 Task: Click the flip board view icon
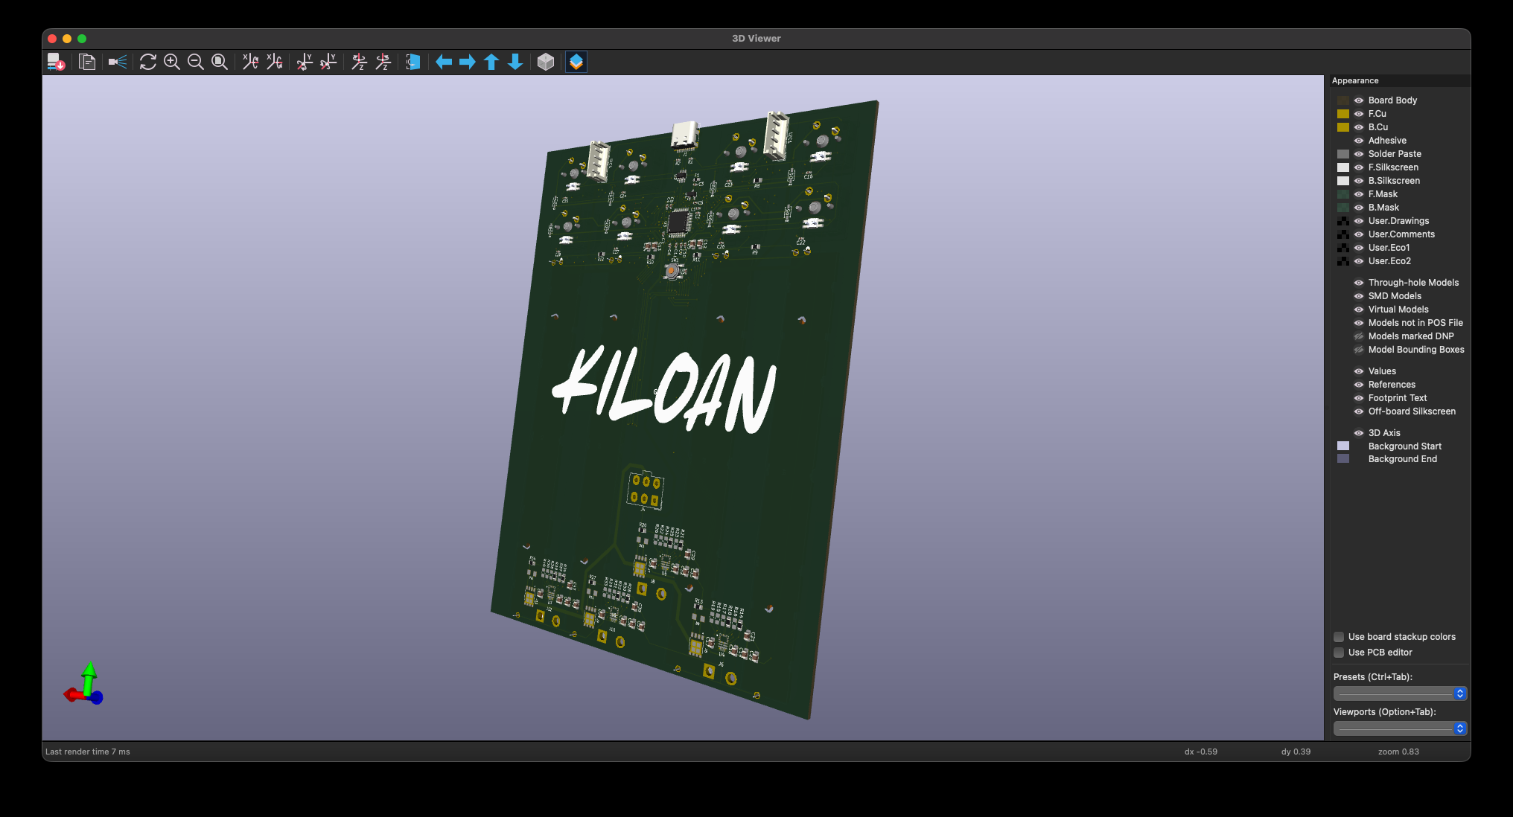(413, 62)
